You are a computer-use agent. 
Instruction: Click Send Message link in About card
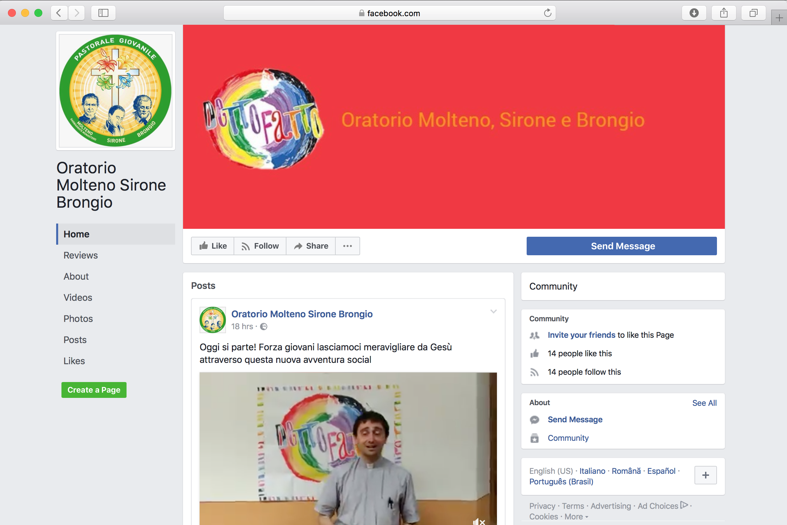(x=575, y=419)
